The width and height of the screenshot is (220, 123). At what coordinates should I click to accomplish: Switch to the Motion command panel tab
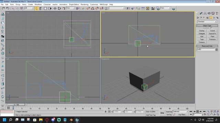coord(209,13)
